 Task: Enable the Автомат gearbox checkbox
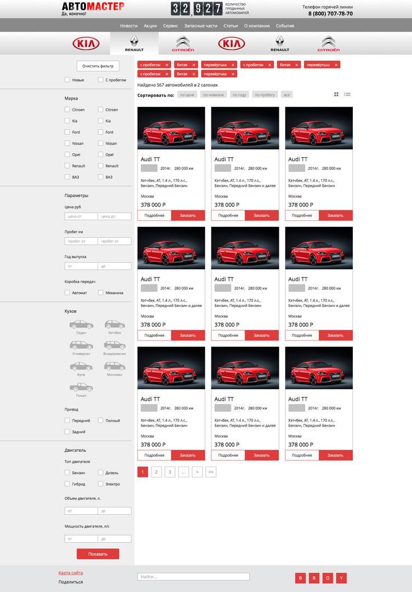67,293
